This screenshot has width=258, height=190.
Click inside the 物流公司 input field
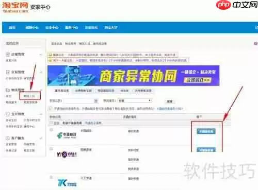[78, 101]
